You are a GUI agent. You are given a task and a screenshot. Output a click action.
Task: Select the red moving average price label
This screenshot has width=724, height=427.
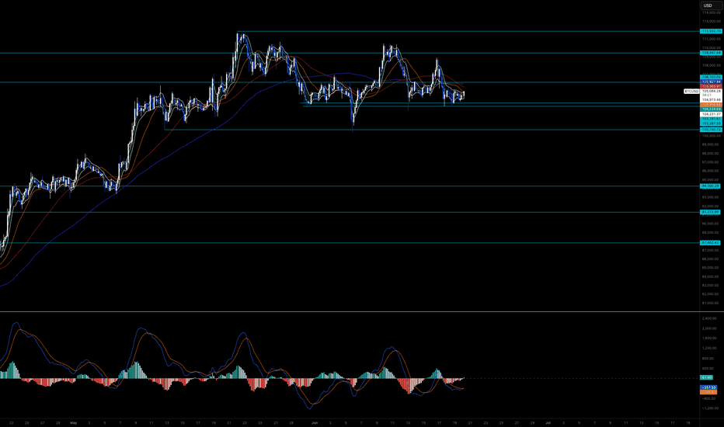(x=711, y=86)
